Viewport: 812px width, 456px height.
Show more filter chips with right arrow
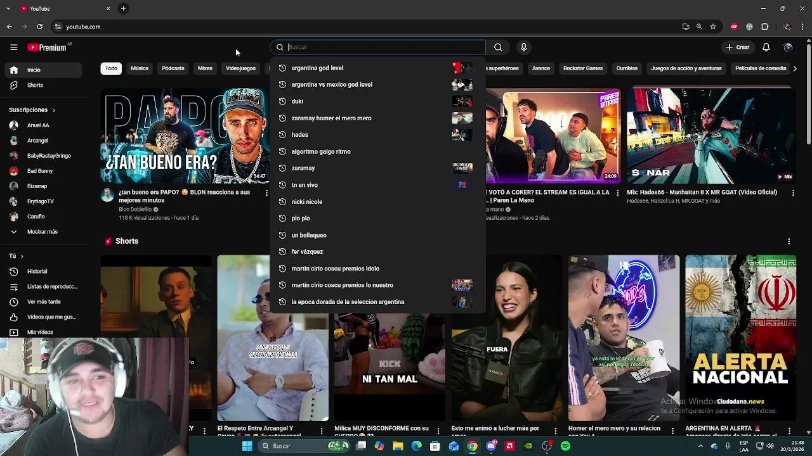(795, 68)
